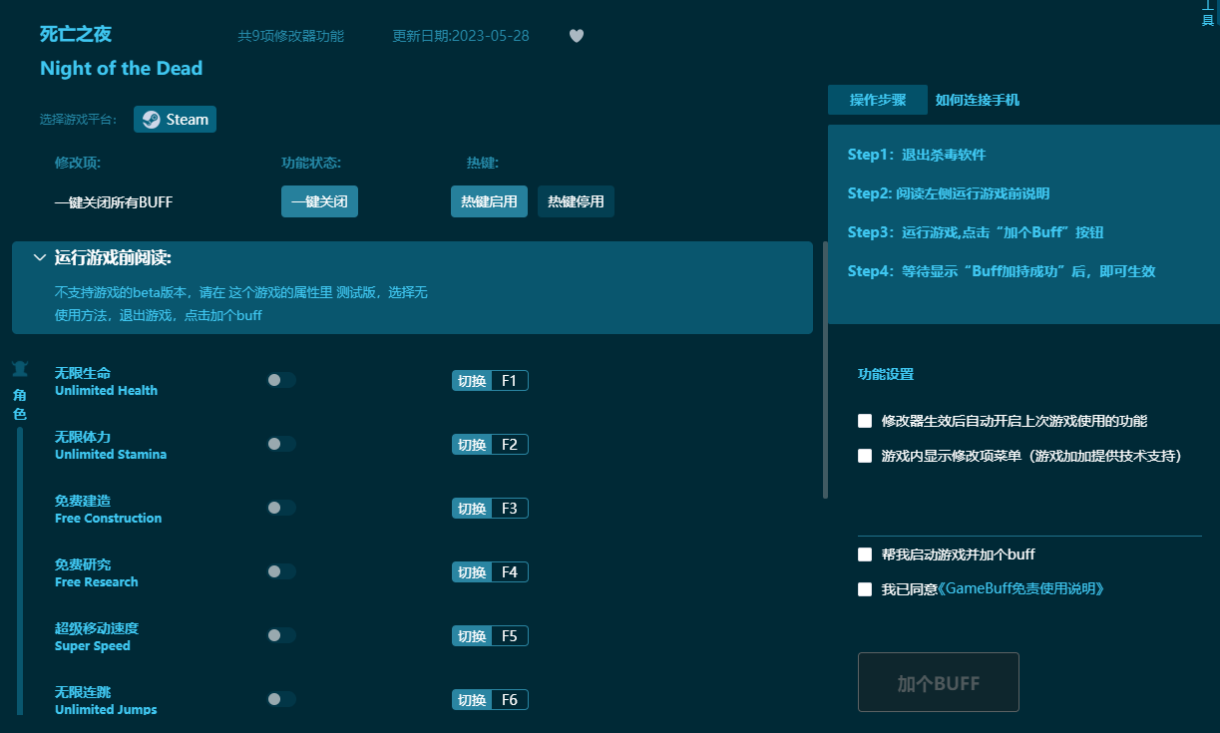Open the tools icon at top right

tap(1207, 15)
